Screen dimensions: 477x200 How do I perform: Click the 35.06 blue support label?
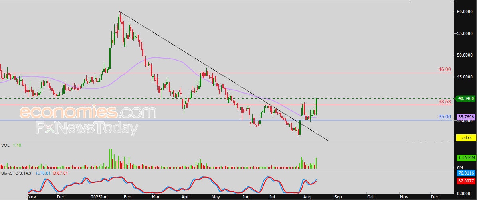445,117
